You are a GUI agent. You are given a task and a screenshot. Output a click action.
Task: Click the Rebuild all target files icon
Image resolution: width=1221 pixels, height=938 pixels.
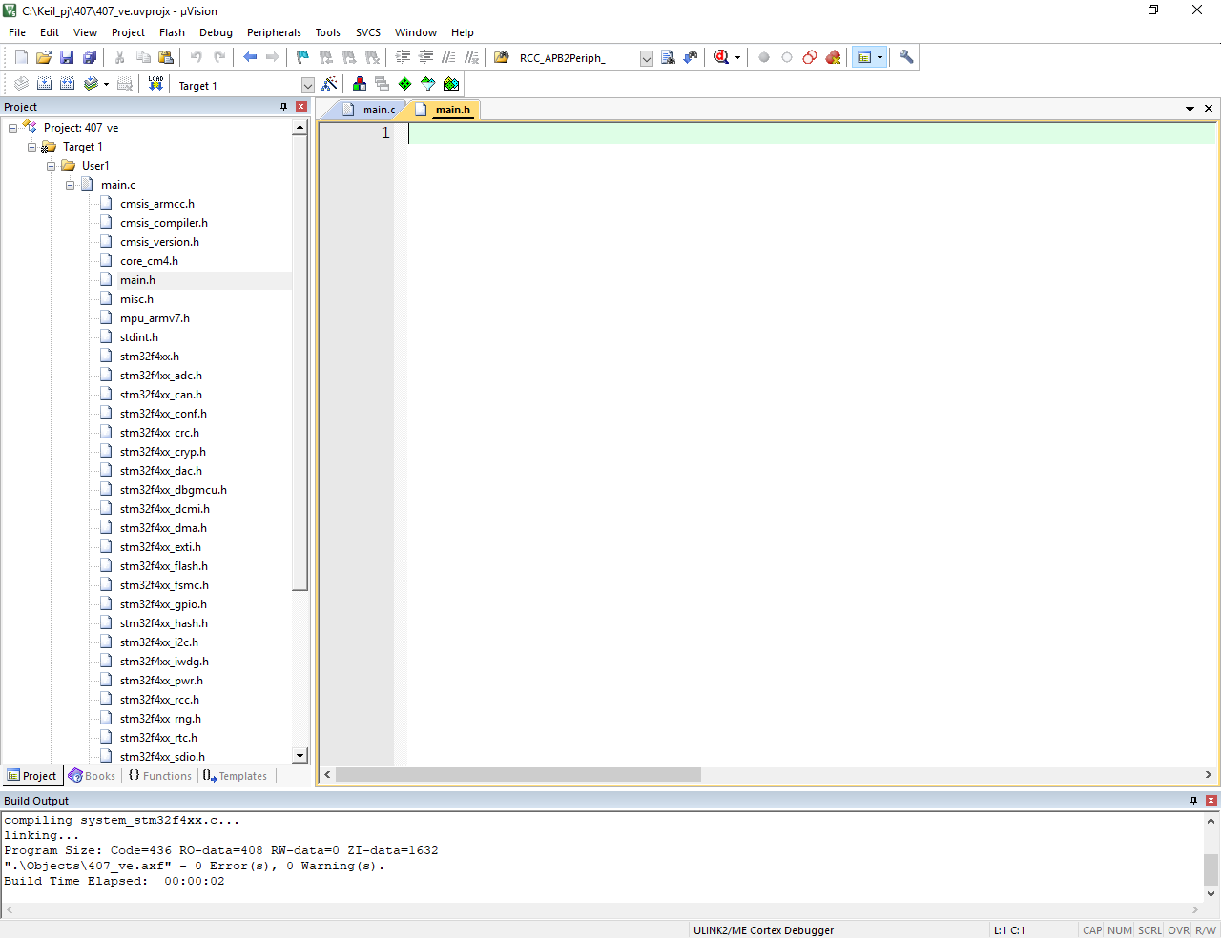click(67, 84)
